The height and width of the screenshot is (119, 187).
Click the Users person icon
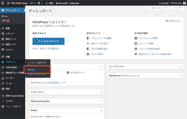(3, 78)
